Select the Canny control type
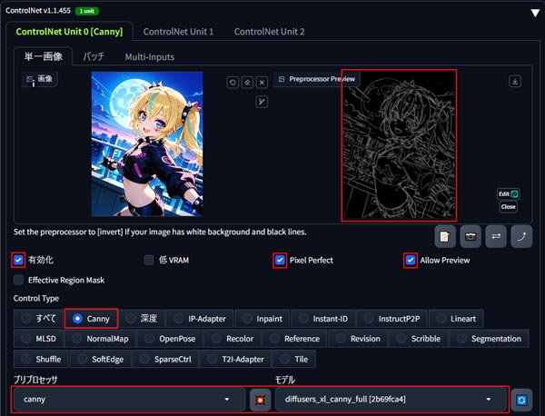The image size is (545, 416). (91, 319)
